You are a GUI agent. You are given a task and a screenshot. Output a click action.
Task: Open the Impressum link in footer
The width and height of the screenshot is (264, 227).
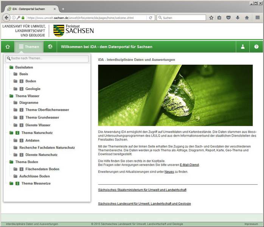[x=251, y=224]
